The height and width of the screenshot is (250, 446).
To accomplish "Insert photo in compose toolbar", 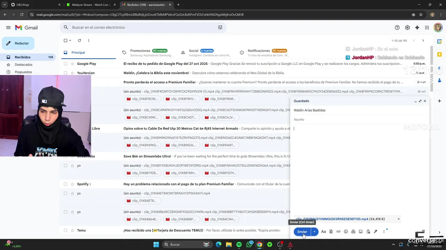I will (361, 232).
